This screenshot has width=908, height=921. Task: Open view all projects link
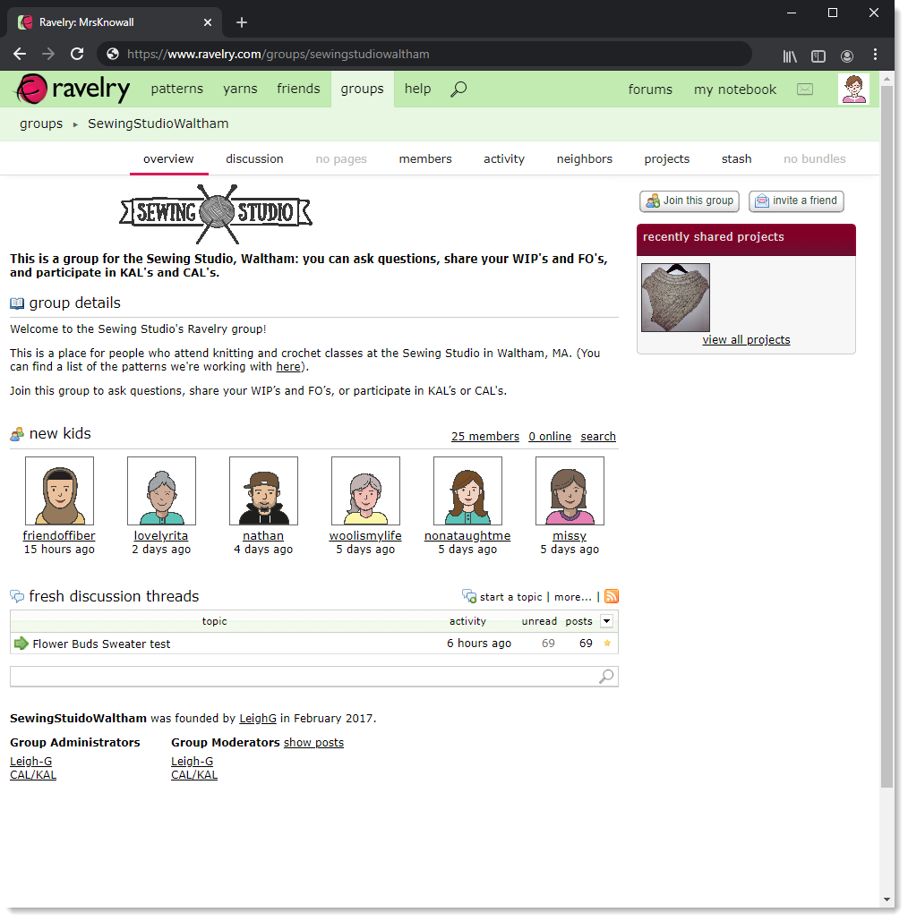(746, 339)
